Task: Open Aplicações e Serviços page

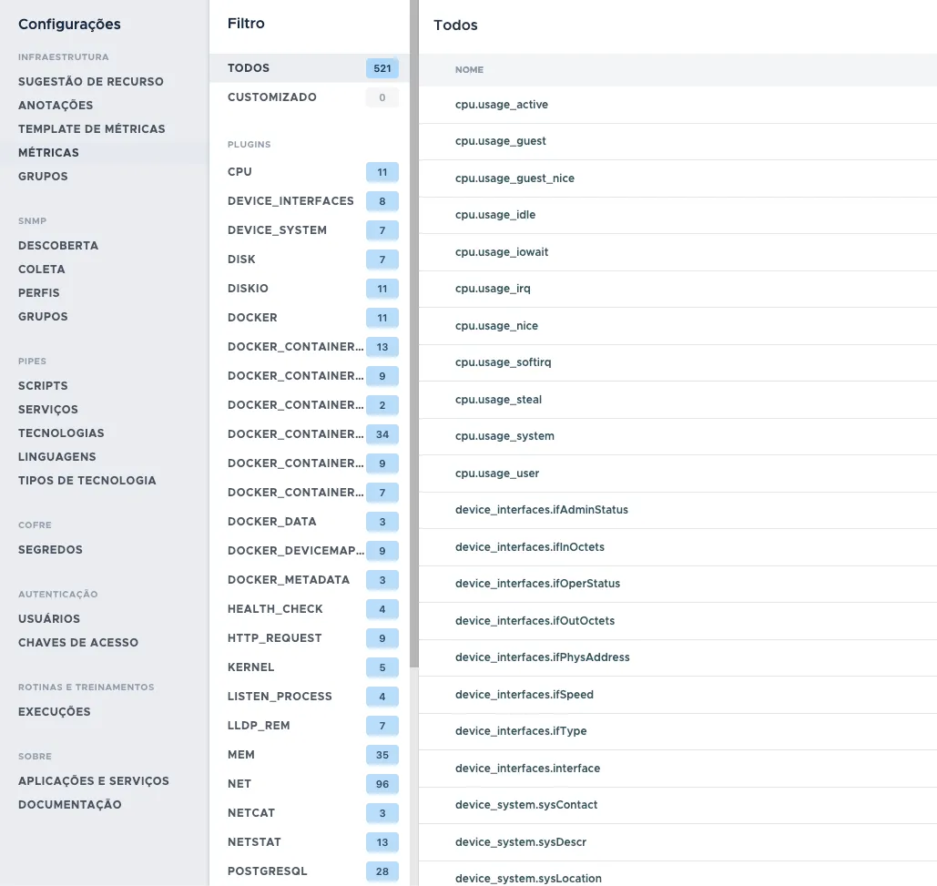Action: point(94,781)
